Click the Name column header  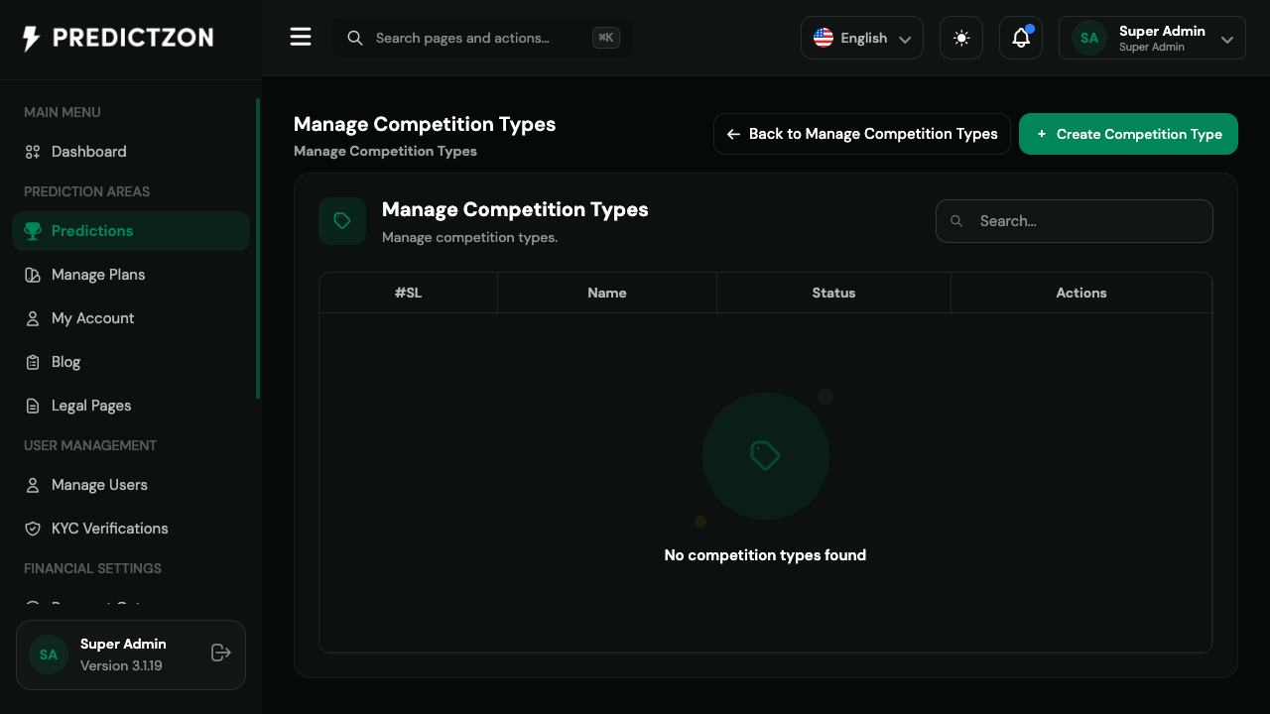point(607,293)
